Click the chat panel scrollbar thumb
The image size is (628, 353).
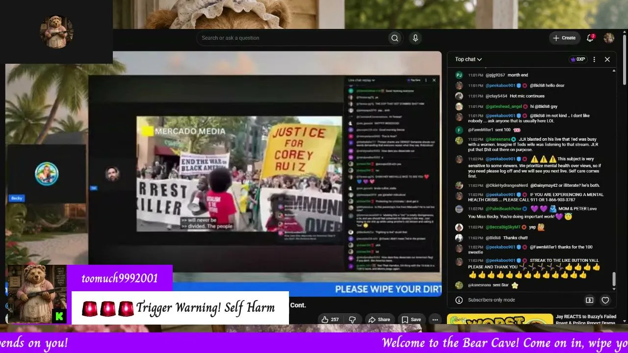tap(614, 279)
